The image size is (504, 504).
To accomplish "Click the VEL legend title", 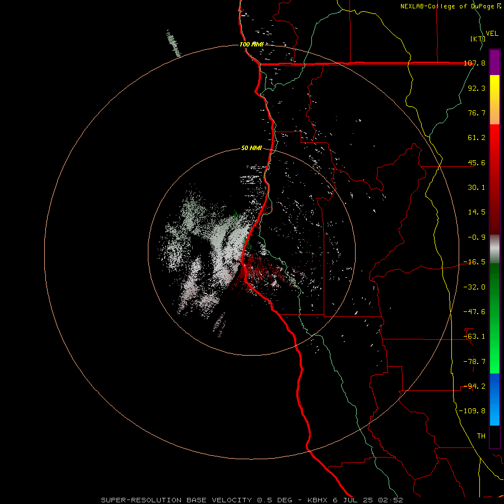I will (x=492, y=34).
